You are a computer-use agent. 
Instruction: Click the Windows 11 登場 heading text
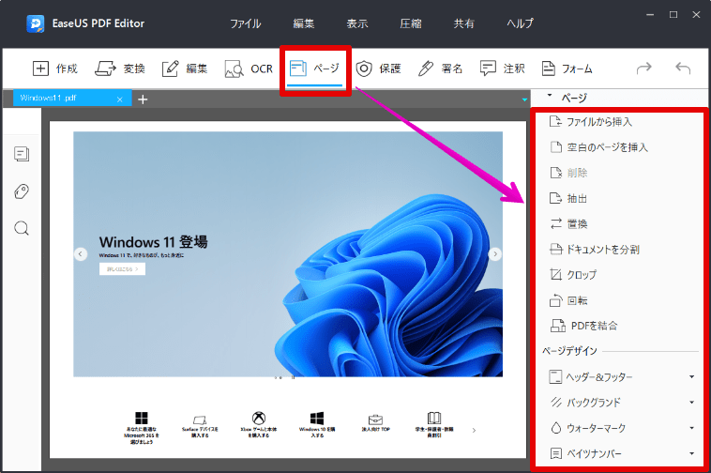click(x=153, y=242)
